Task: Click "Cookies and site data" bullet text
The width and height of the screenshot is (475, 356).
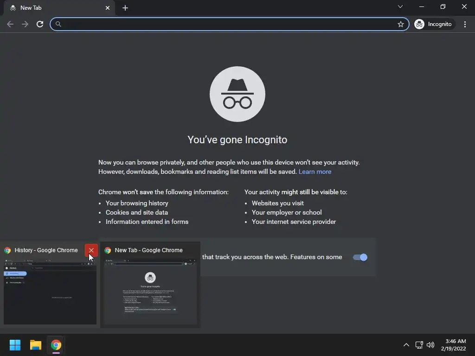Action: point(137,212)
